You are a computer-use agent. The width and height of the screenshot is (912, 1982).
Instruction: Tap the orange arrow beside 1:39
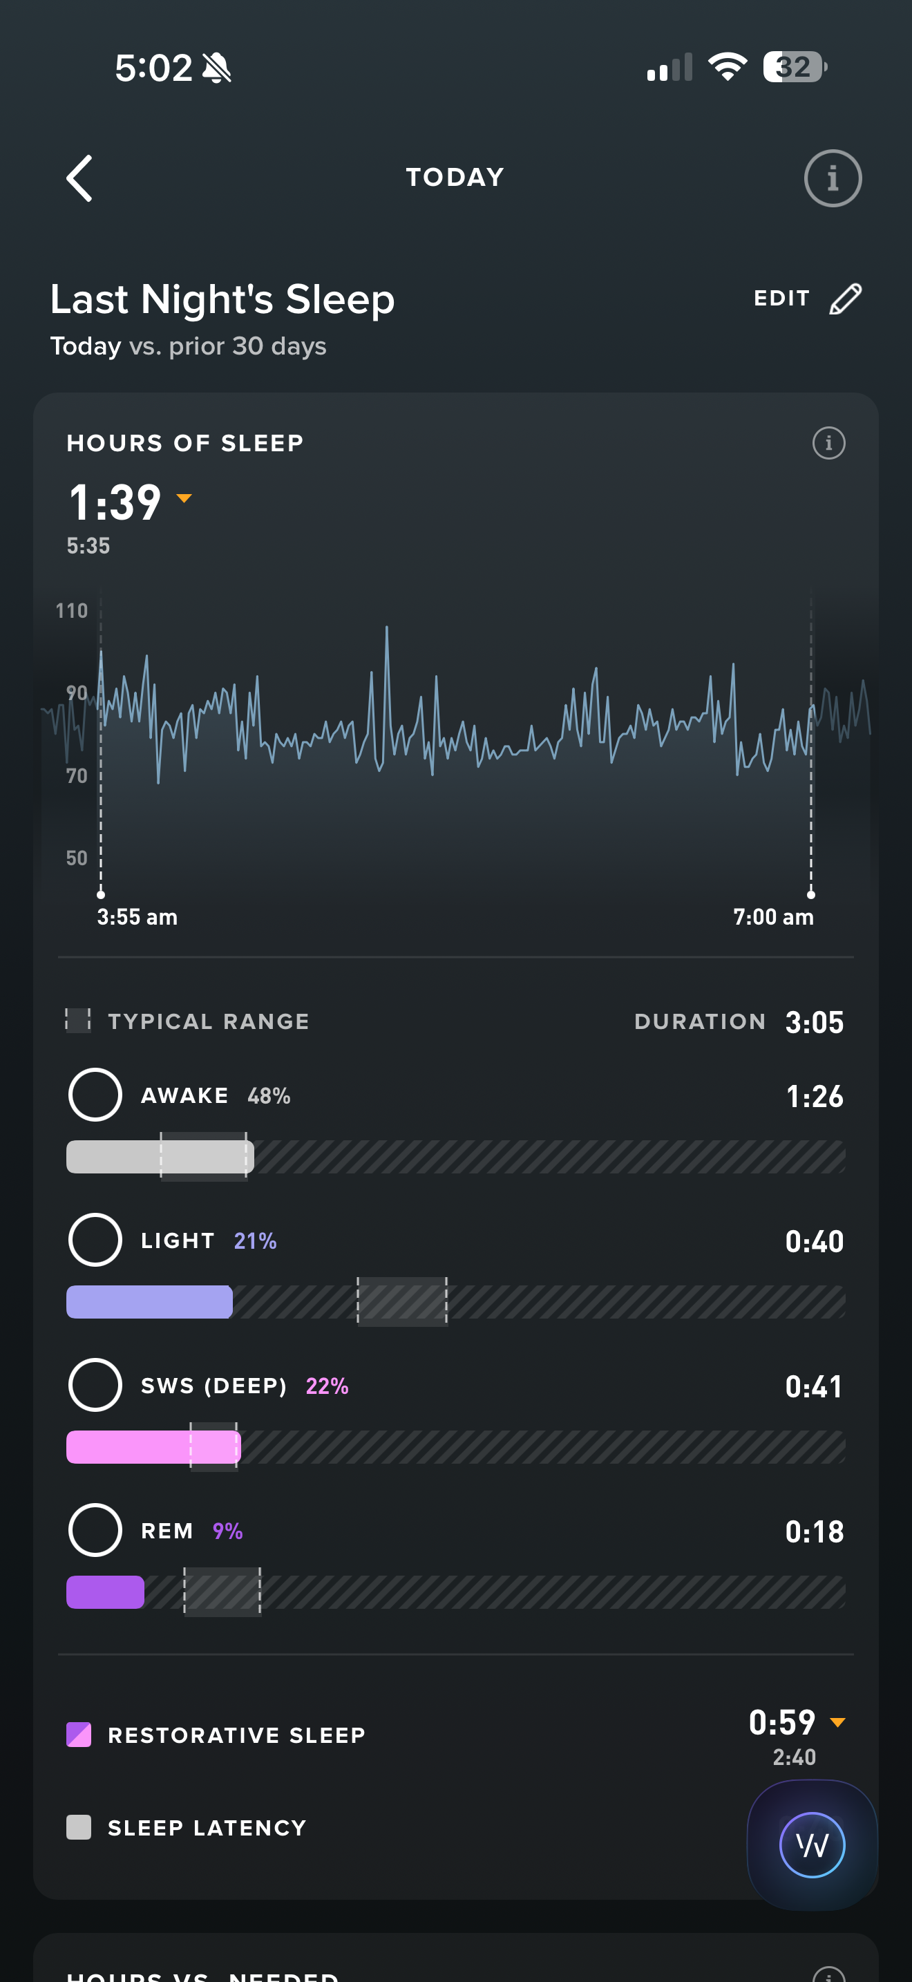pos(184,498)
